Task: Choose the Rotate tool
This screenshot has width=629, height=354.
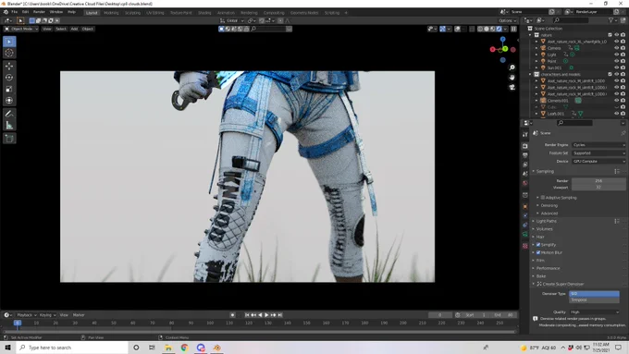Action: (x=9, y=78)
